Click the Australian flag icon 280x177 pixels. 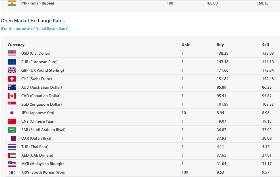pos(12,87)
